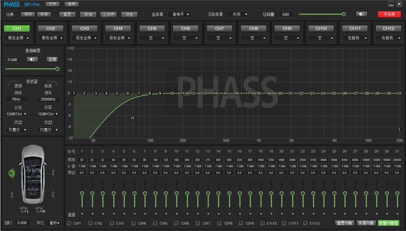Open delay unit 毫秒 dropdown
Screen dimensions: 406x231
(55, 223)
